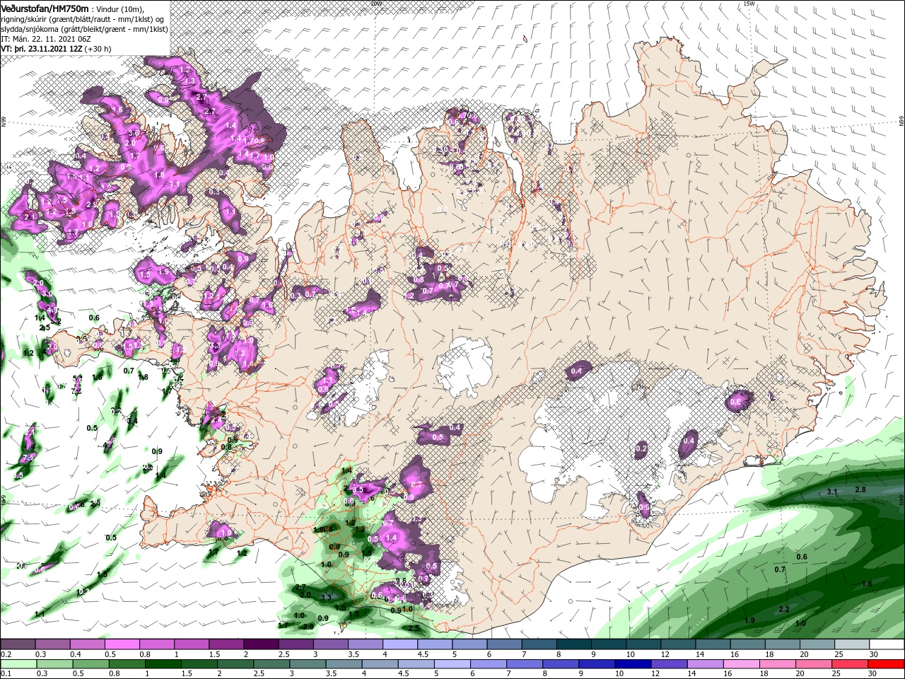Viewport: 905px width, 679px height.
Task: Click the 30 label on lower legend row
Action: coord(874,674)
